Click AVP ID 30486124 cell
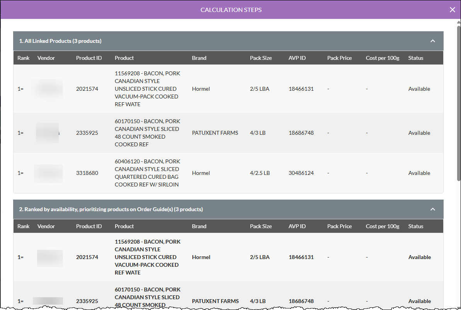Image resolution: width=461 pixels, height=310 pixels. (x=301, y=173)
